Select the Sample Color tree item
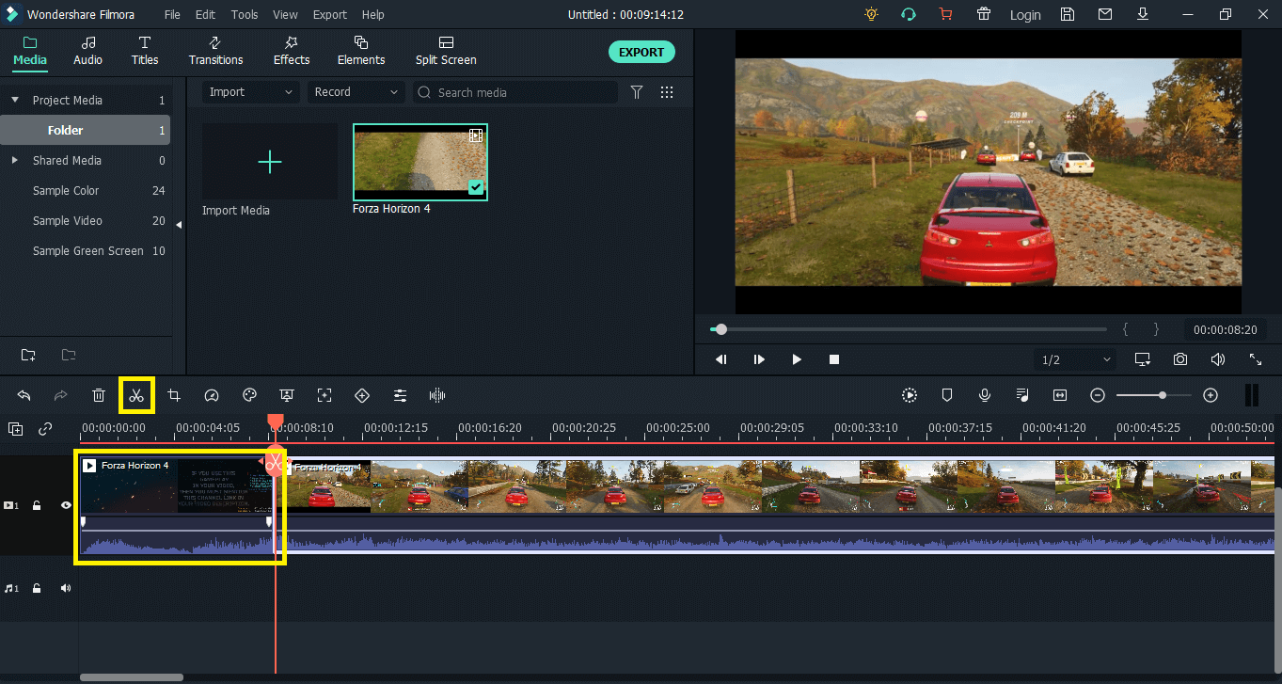This screenshot has height=684, width=1282. (66, 190)
